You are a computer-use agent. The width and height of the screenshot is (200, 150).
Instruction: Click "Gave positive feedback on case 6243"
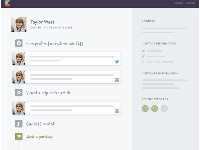click(x=54, y=43)
